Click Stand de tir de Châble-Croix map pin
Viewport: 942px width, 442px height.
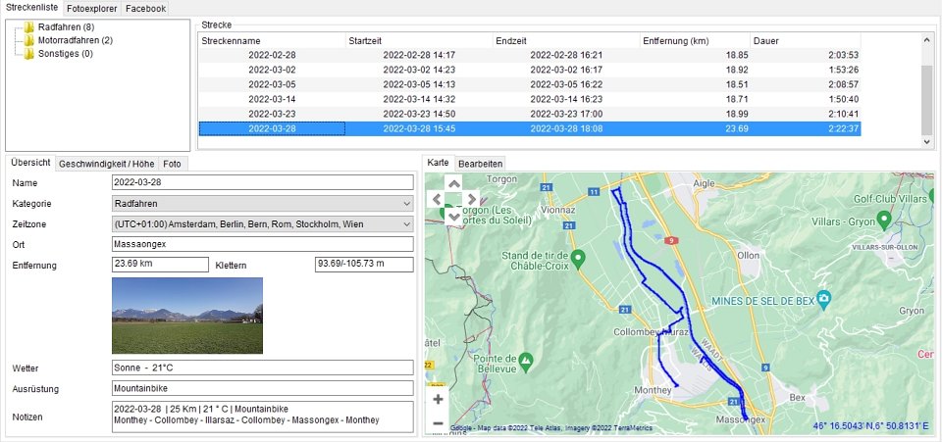tap(578, 259)
